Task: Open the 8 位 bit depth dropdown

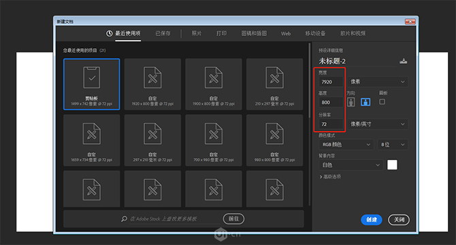Action: (x=393, y=145)
